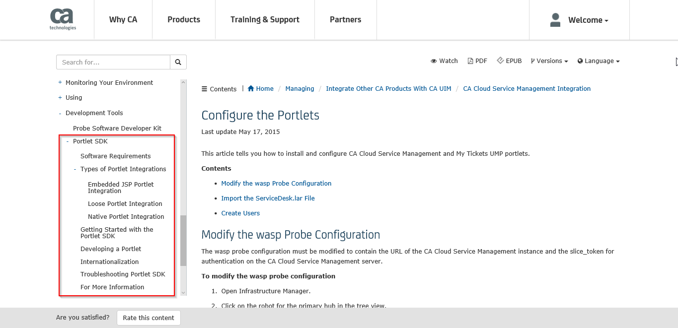Click the Last update May 17, 2015 text

240,132
